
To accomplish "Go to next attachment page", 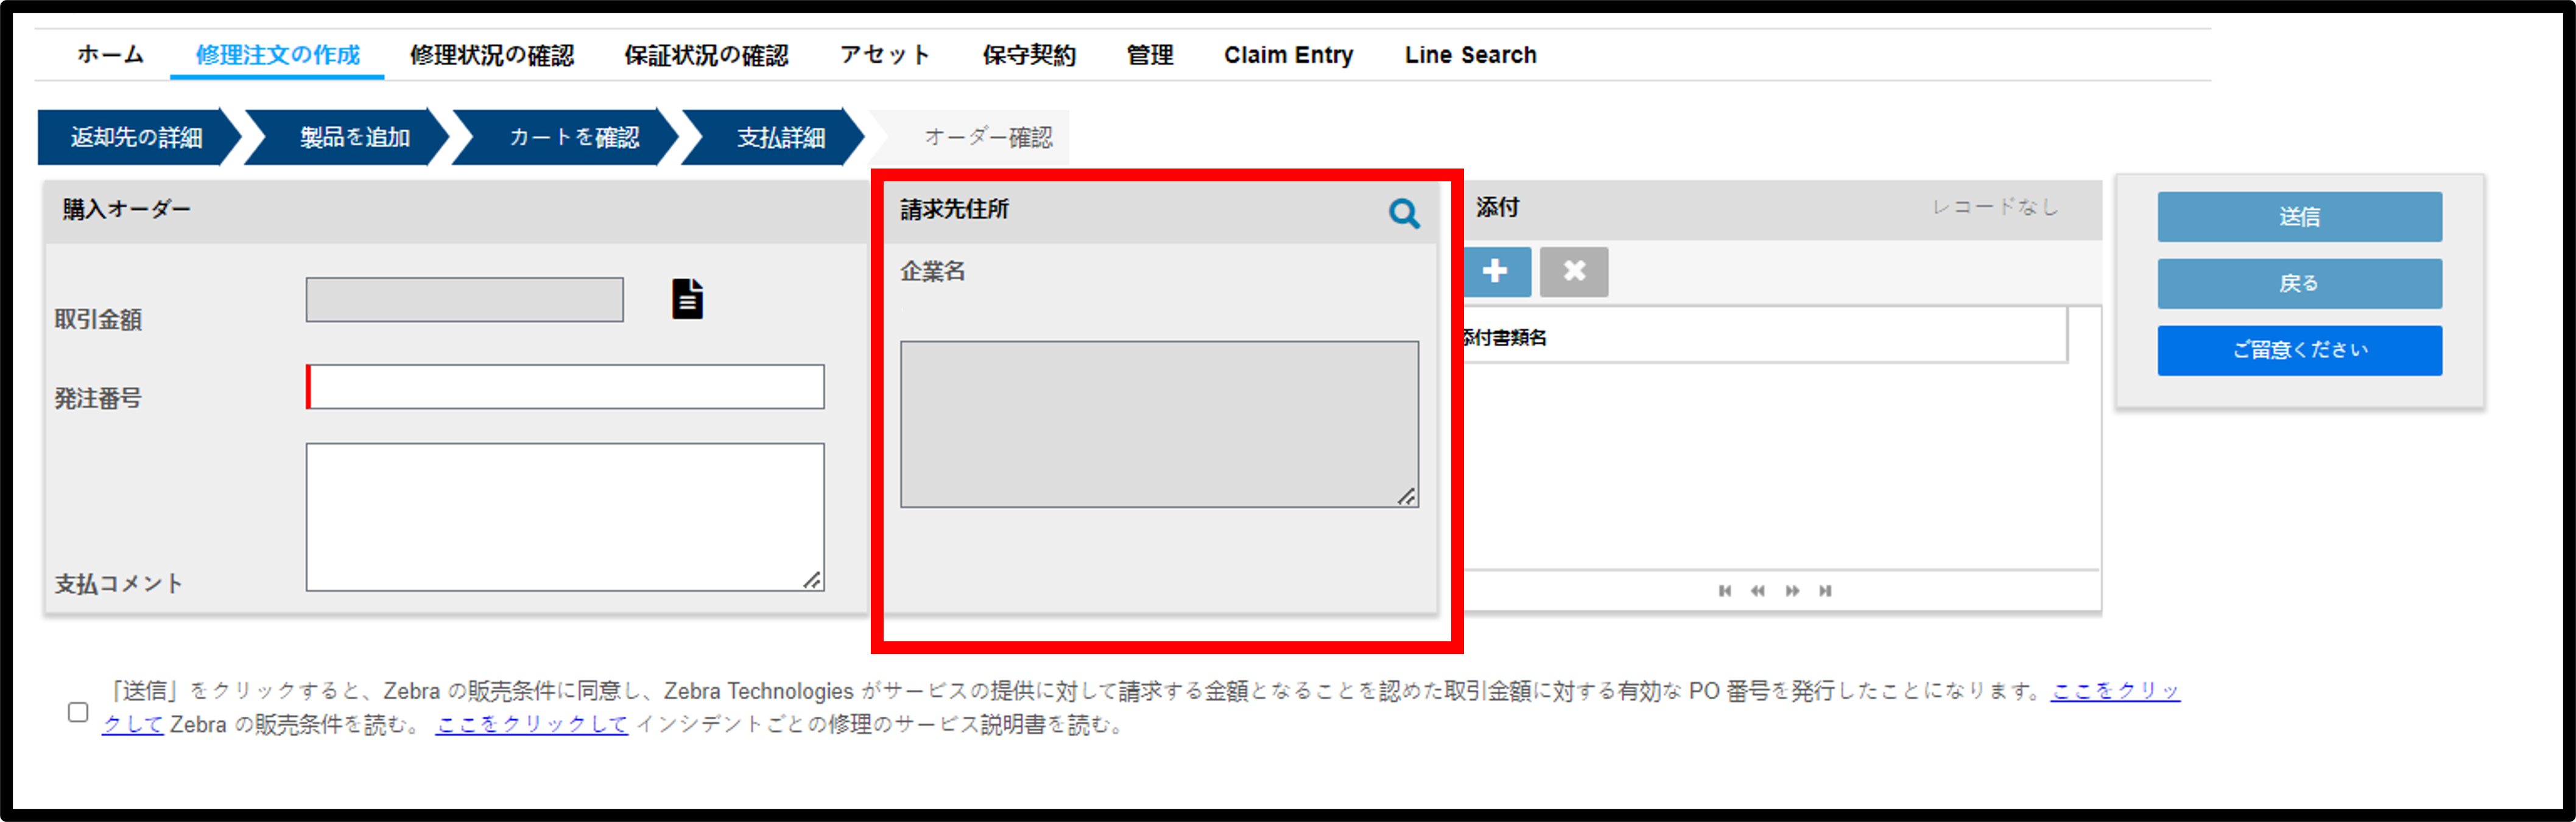I will (x=1792, y=590).
